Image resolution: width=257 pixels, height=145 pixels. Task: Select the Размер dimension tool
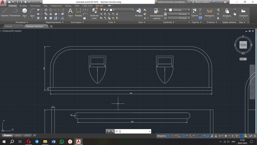(x=78, y=13)
